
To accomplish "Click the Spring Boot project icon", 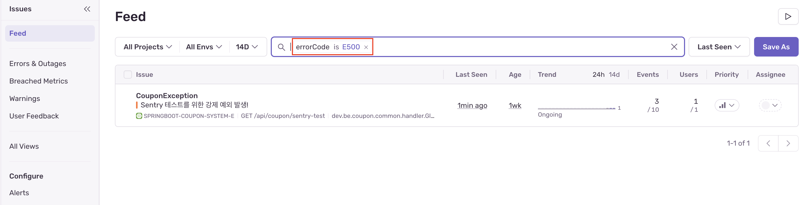I will (139, 116).
